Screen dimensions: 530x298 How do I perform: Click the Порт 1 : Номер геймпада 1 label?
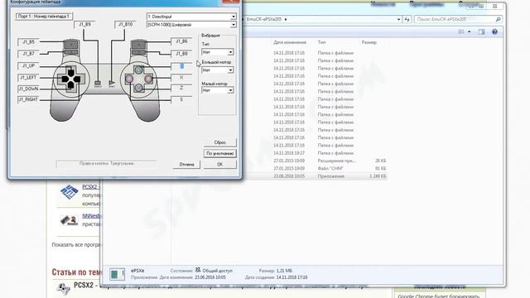pos(44,17)
